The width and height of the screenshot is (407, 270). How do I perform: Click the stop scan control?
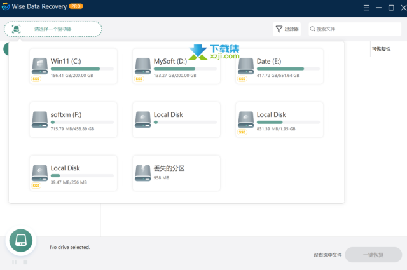tap(25, 262)
